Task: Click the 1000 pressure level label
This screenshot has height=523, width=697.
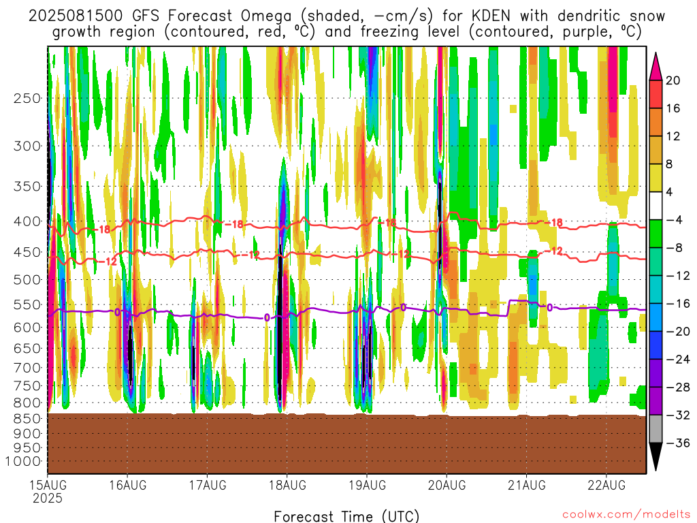Action: [x=23, y=461]
